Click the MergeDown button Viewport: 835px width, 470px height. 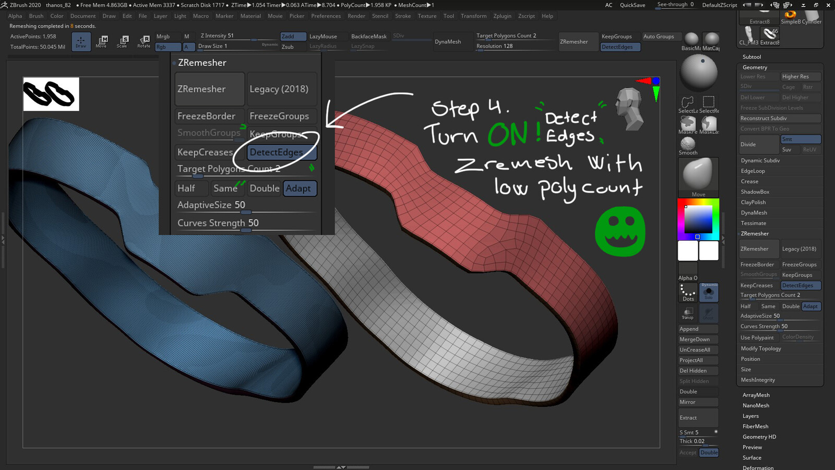click(698, 339)
